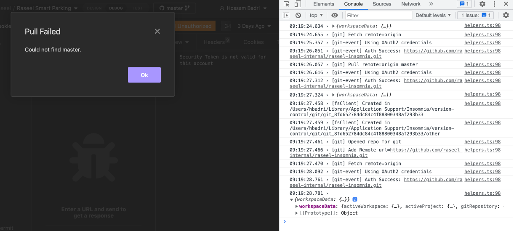Switch to DESIGN mode in Insomnia
This screenshot has height=231, width=514.
[94, 8]
